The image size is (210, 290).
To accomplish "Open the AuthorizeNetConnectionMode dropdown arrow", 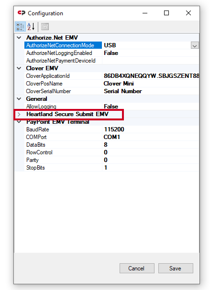I will (195, 45).
